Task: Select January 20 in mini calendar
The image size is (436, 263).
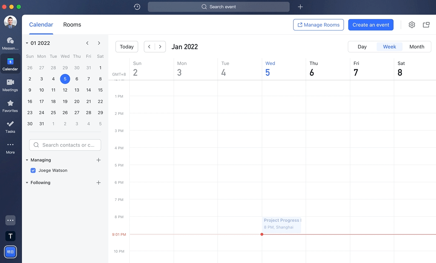Action: point(77,102)
